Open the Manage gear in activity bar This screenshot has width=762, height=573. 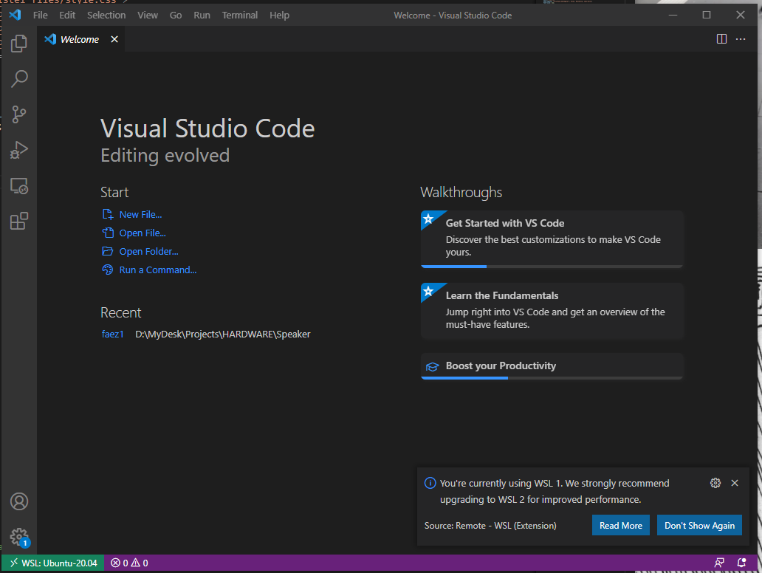point(19,537)
